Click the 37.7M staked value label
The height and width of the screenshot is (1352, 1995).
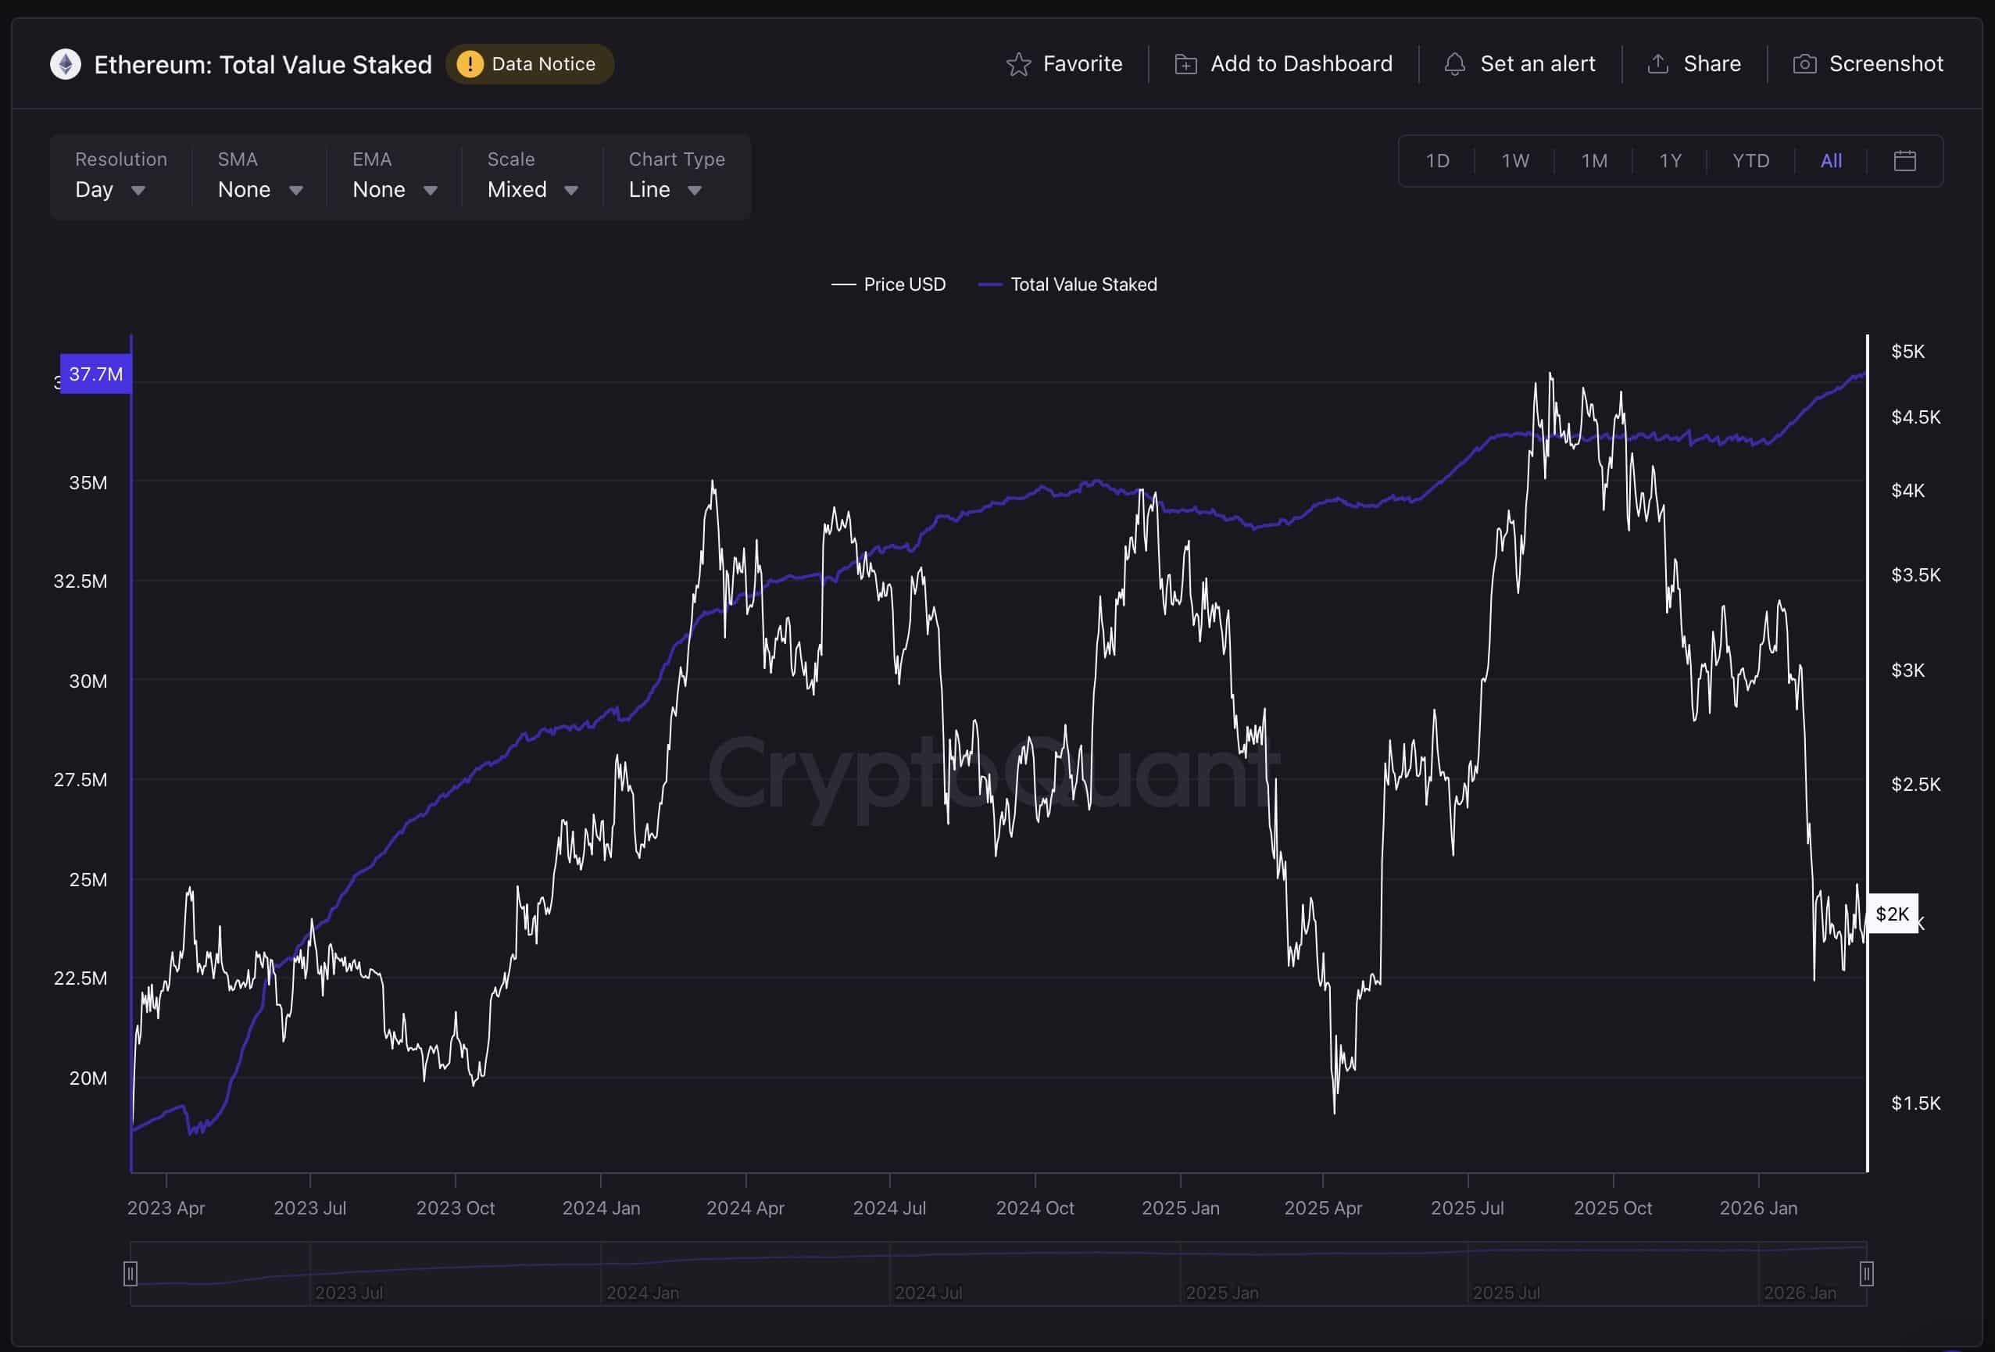click(95, 374)
